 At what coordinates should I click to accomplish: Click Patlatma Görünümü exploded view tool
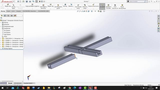pos(93,5)
